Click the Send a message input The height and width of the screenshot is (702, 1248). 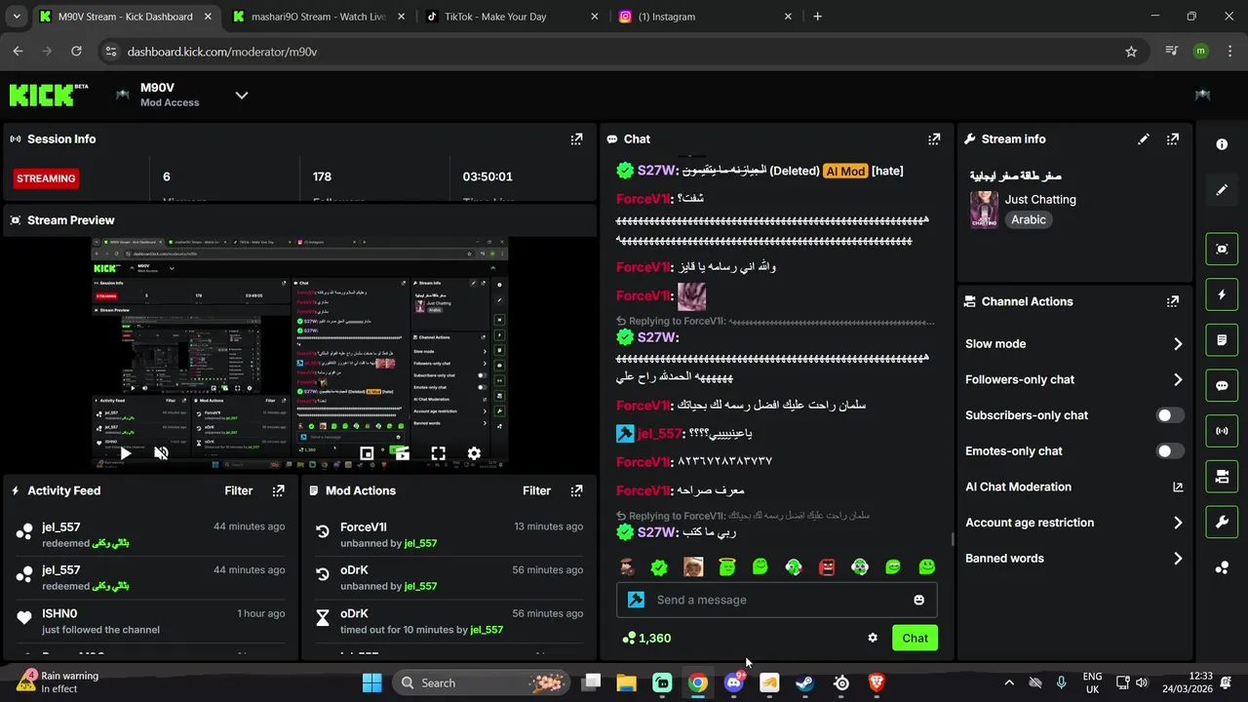[776, 600]
